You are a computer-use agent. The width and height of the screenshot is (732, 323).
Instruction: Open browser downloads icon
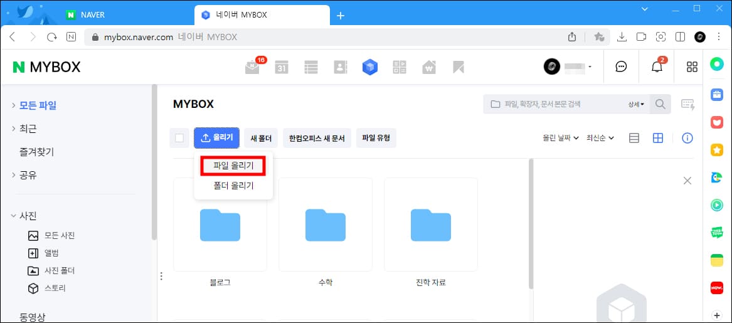(622, 37)
